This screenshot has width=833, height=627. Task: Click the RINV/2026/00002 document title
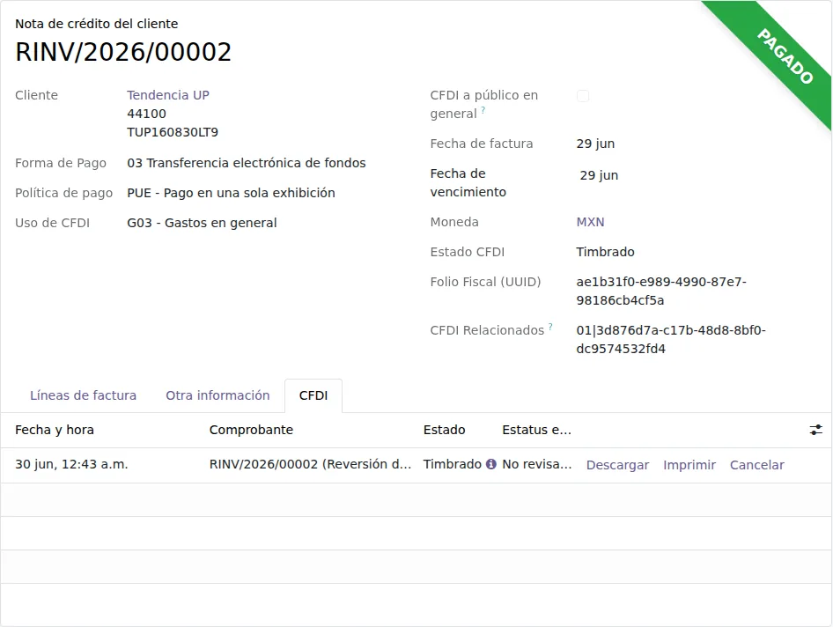tap(123, 52)
